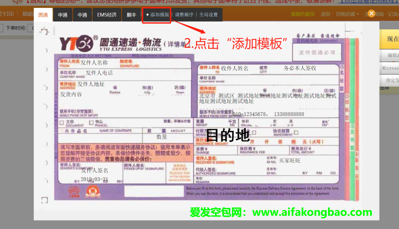The image size is (399, 229).
Task: Check the 协议结算 AGREEMENT box
Action: tap(296, 133)
